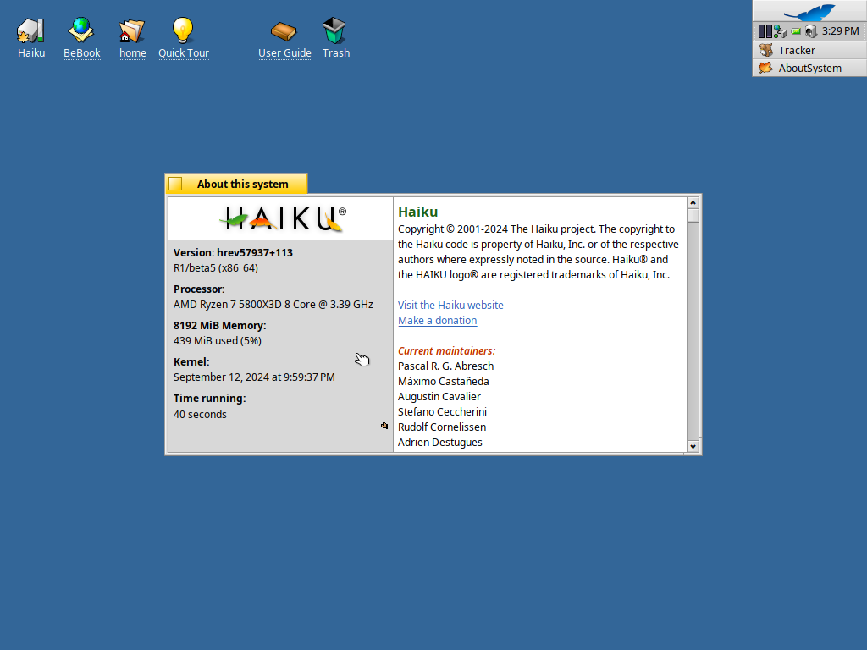Click the AMD Ryzen 7 5800X3D processor text
This screenshot has width=867, height=650.
tap(273, 305)
